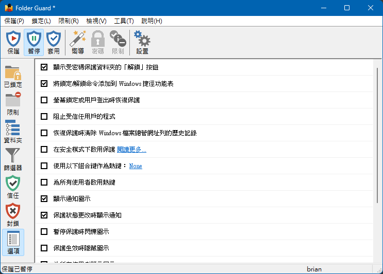This screenshot has height=274, width=383.
Task: Open the 保護(P) menu
Action: pos(14,21)
